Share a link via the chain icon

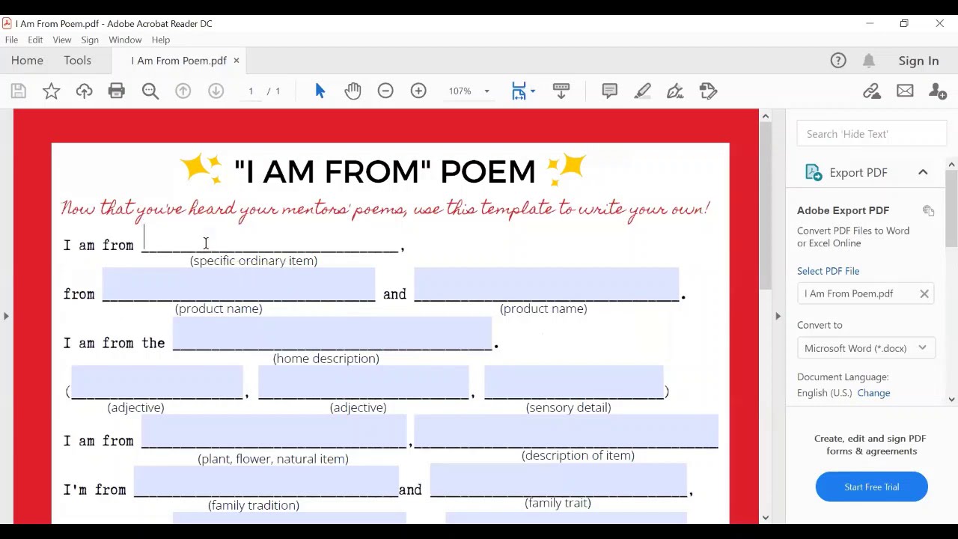[871, 91]
